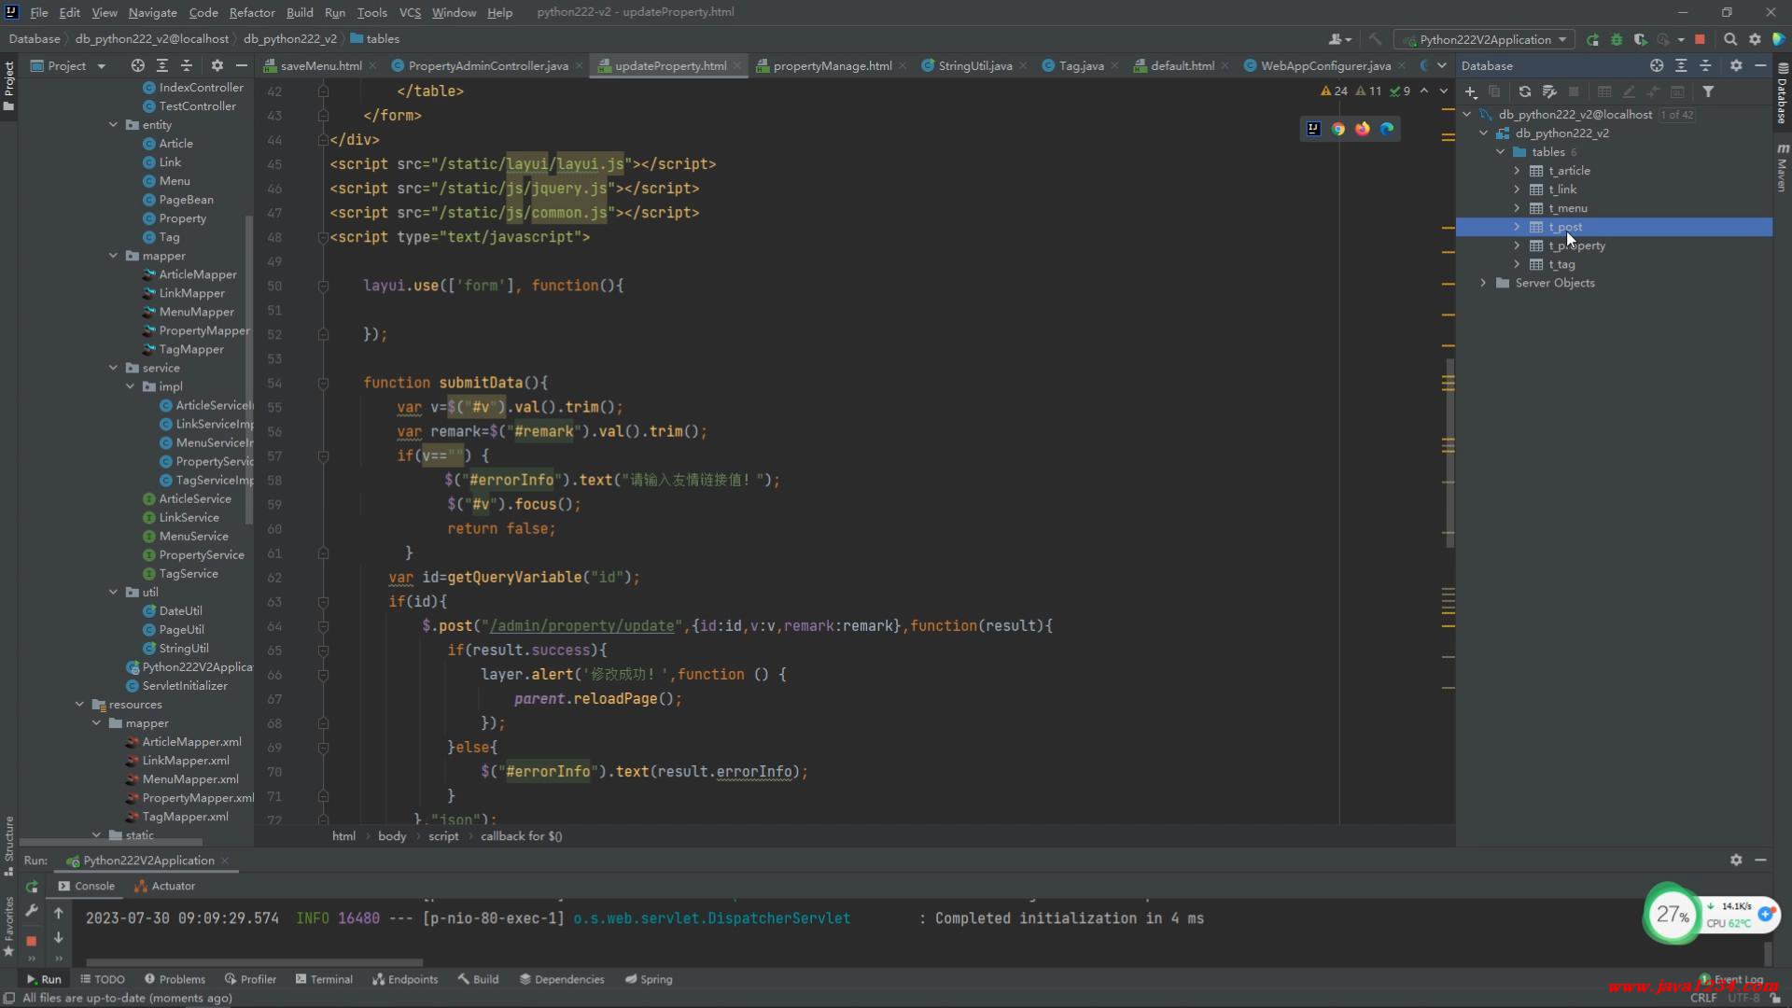
Task: Collapse all nodes in the Database panel
Action: (x=1705, y=65)
